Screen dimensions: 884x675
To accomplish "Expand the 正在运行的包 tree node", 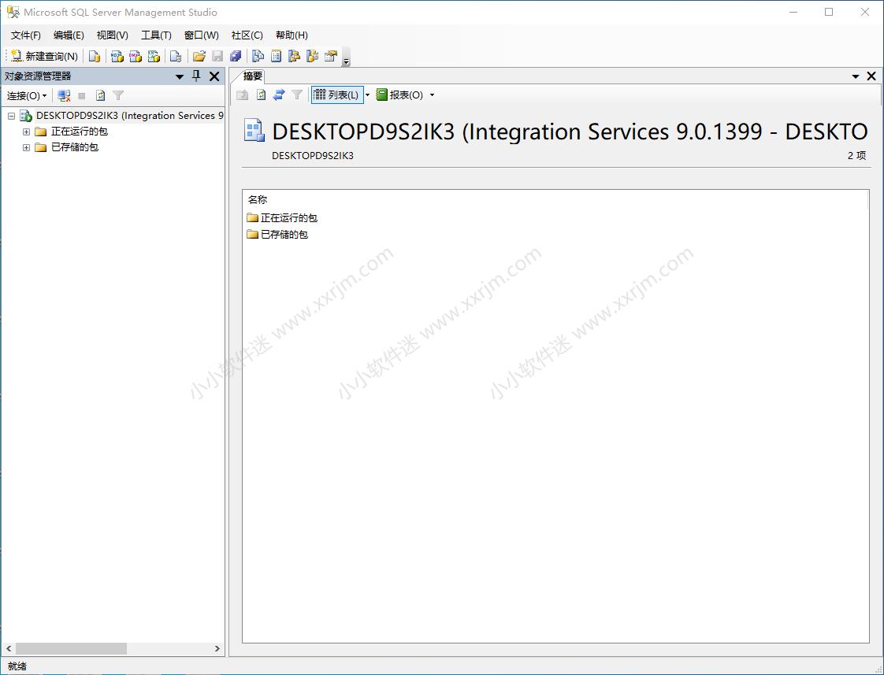I will click(25, 132).
